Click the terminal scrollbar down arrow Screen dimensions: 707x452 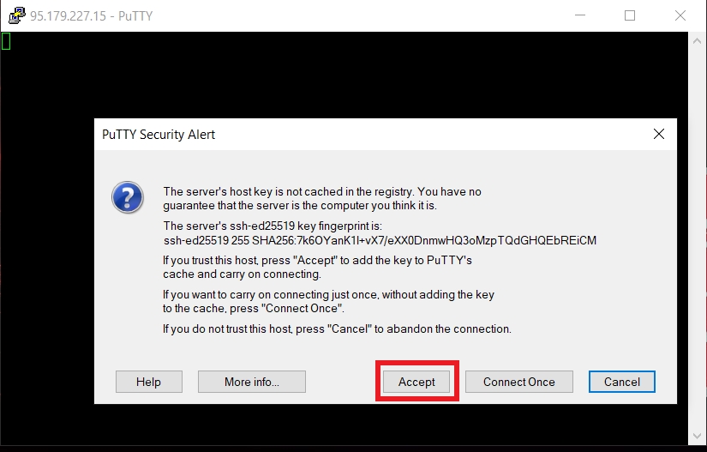pos(697,437)
